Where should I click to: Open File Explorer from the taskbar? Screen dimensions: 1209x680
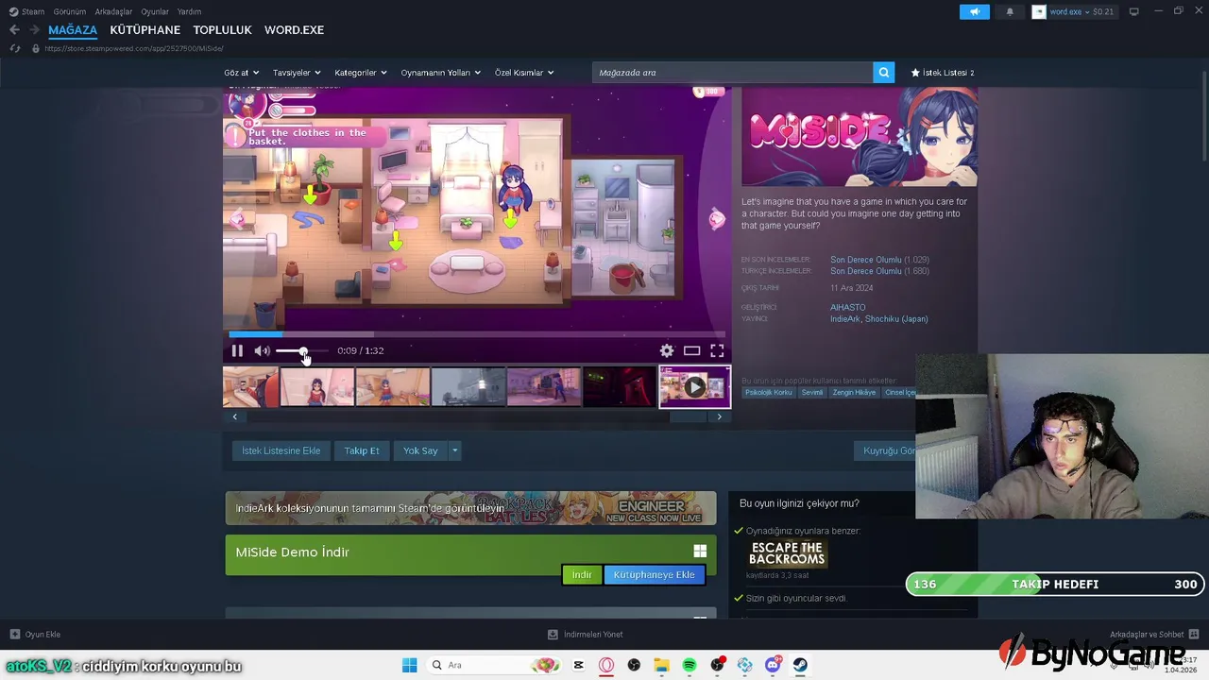661,665
